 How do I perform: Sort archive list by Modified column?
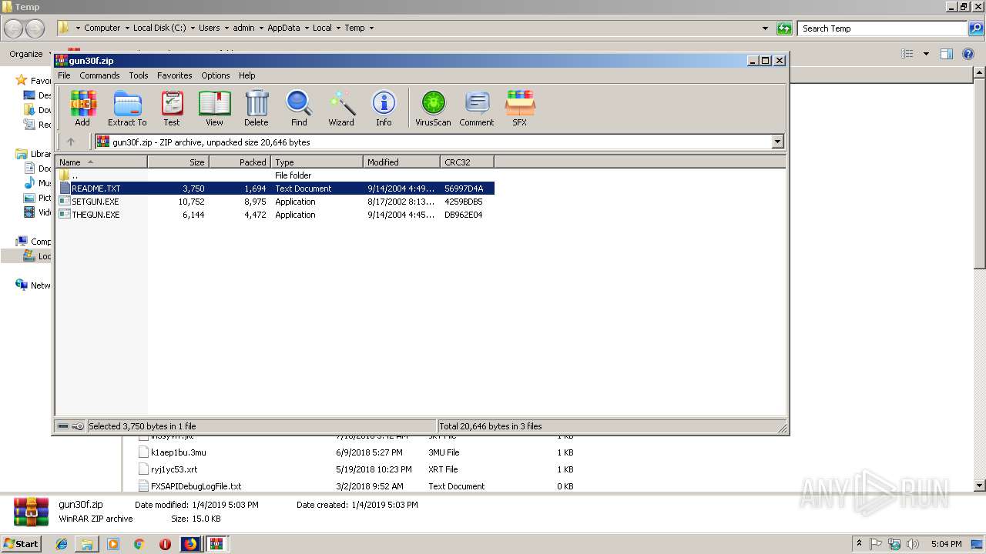(x=401, y=162)
